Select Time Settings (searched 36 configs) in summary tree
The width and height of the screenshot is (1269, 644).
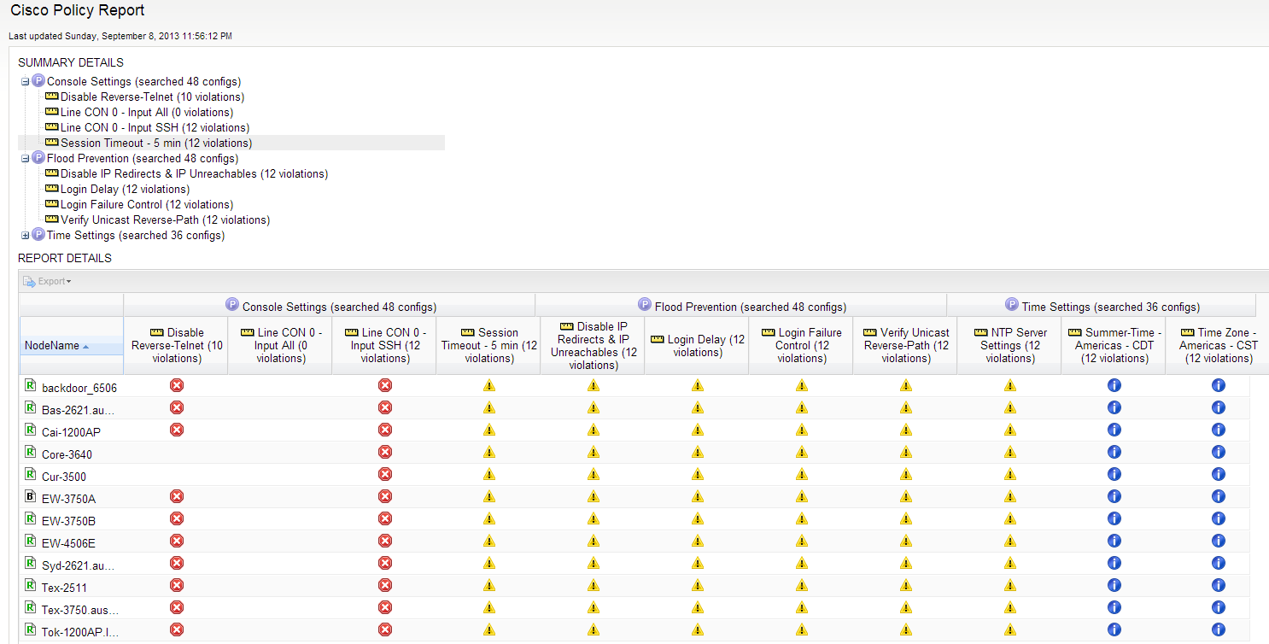[136, 235]
